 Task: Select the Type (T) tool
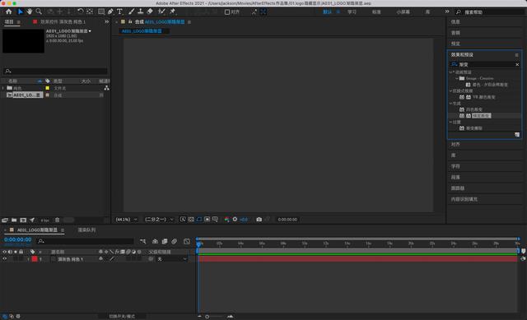pyautogui.click(x=119, y=12)
